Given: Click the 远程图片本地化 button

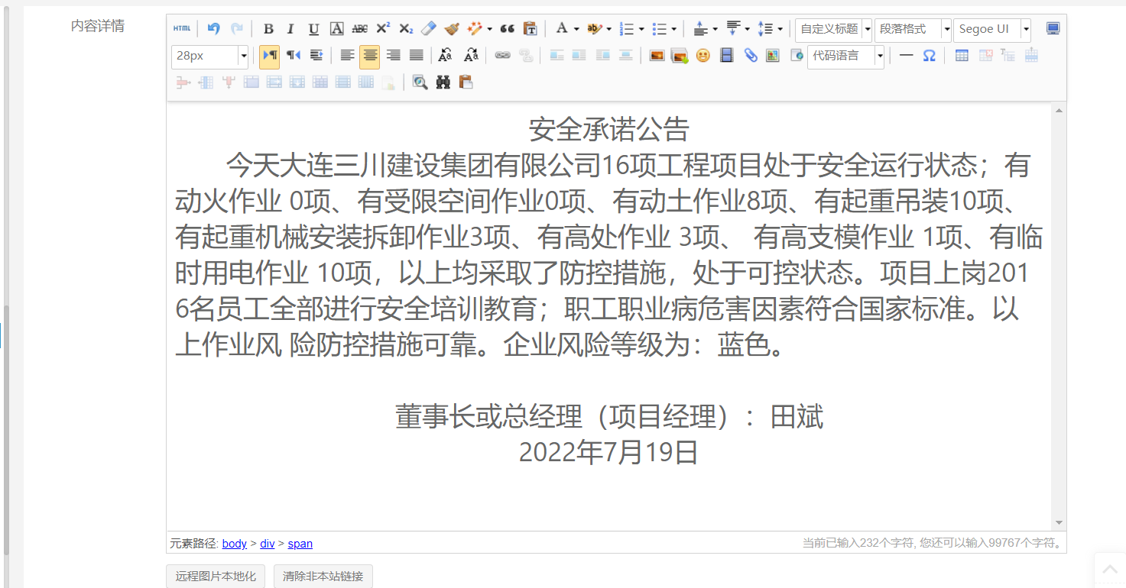Looking at the screenshot, I should point(216,577).
